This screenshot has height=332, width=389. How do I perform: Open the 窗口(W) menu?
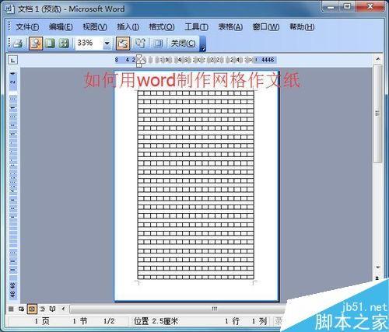click(x=266, y=26)
